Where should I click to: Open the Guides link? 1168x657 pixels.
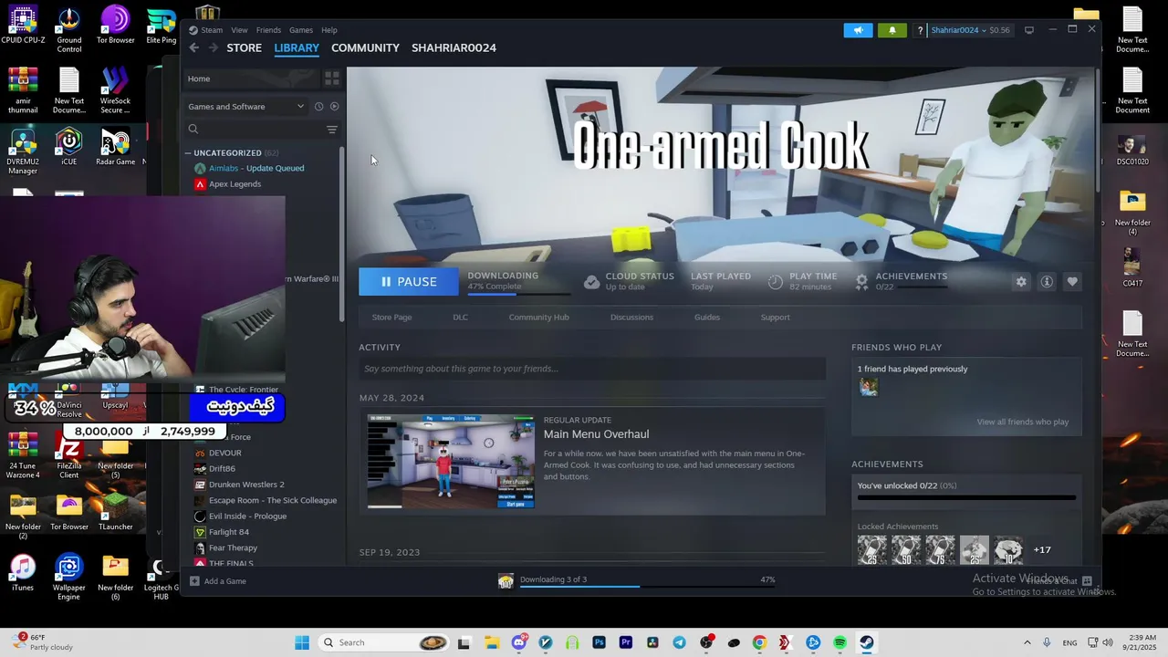(x=707, y=318)
